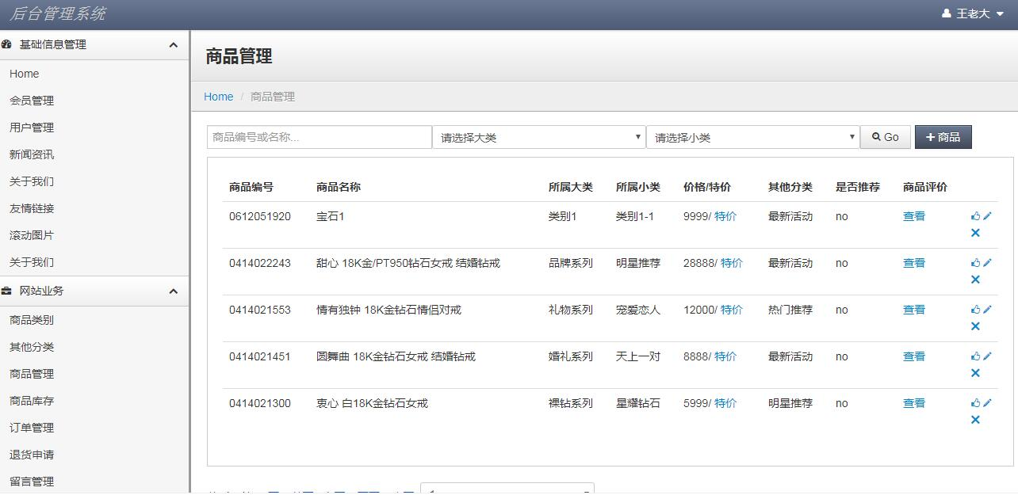1018x495 pixels.
Task: Open Home in the sidebar
Action: coord(25,74)
